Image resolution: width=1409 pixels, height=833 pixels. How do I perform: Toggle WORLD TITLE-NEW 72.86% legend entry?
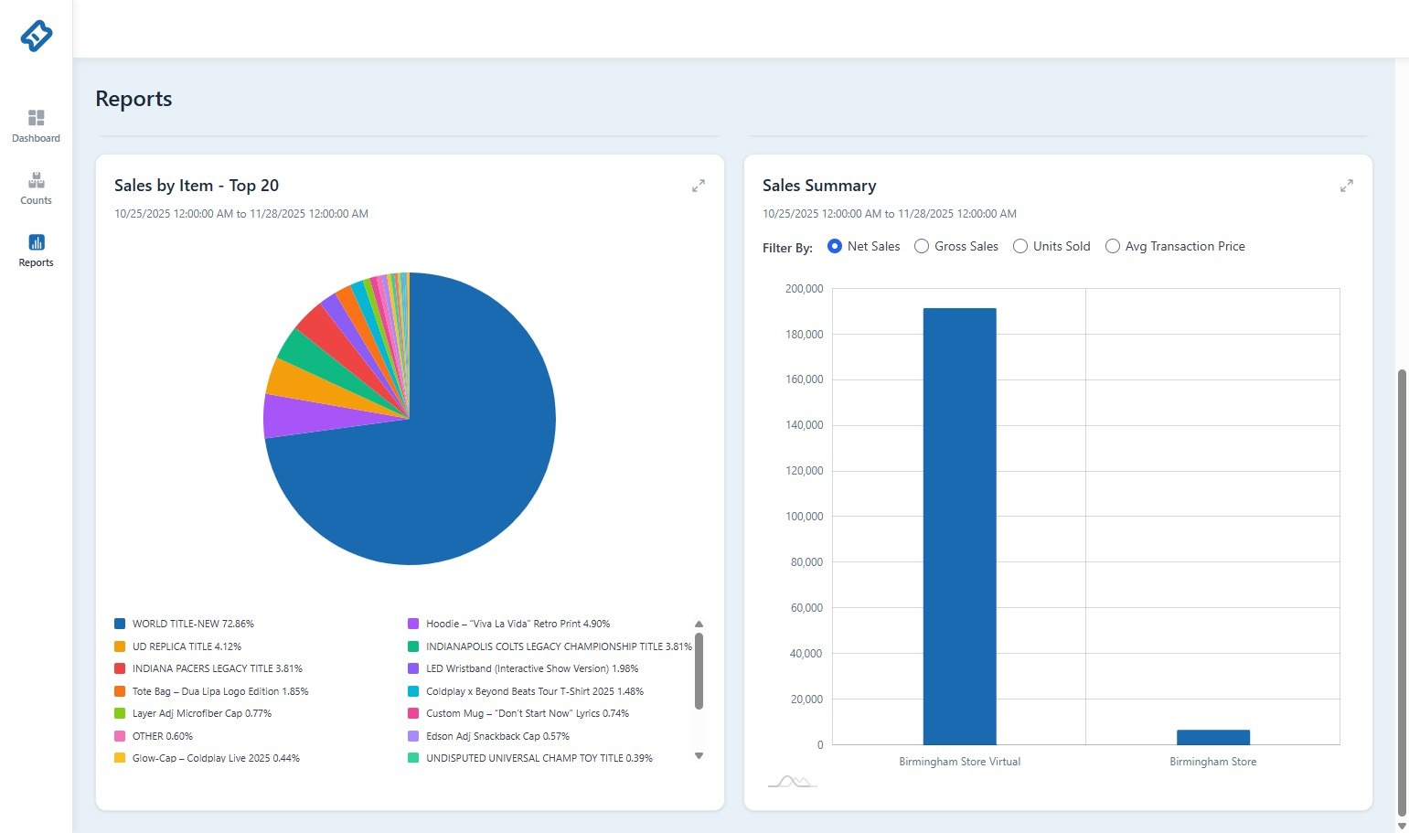[184, 624]
